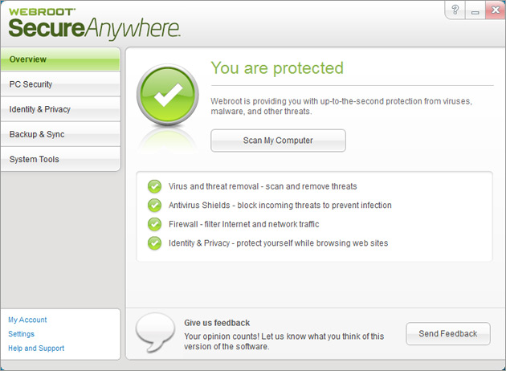Click the 'Your opinion counts!' feedback description
Viewport: 506px width, 371px height.
pos(284,341)
